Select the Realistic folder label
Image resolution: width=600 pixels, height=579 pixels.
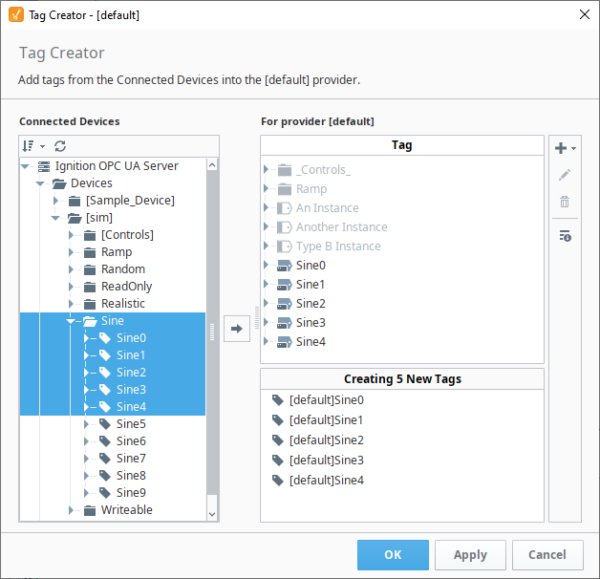pos(123,304)
